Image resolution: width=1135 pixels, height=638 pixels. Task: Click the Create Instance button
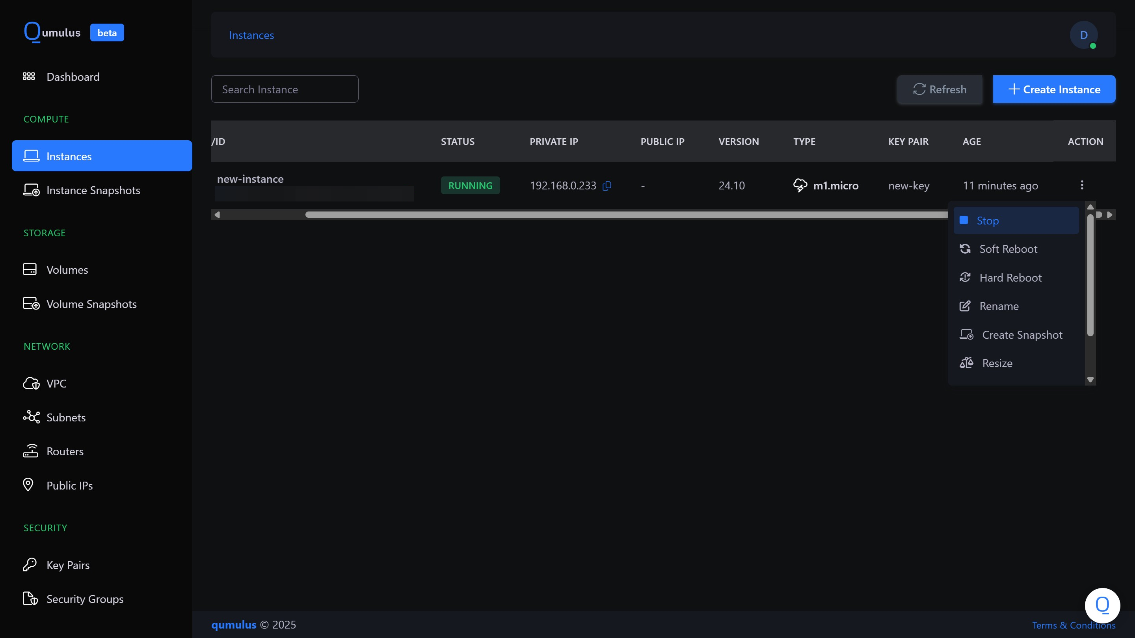click(x=1054, y=89)
